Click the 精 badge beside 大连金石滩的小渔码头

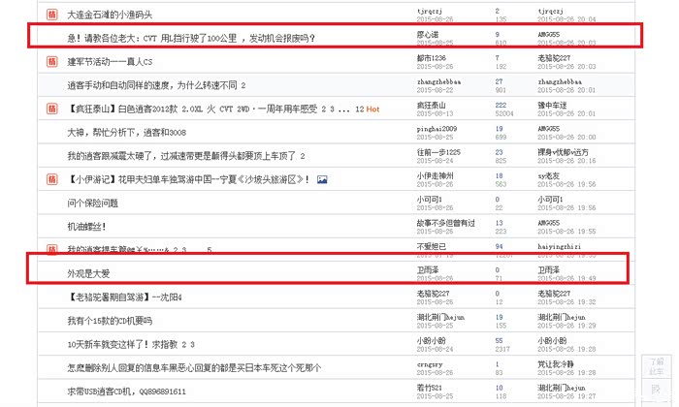52,15
